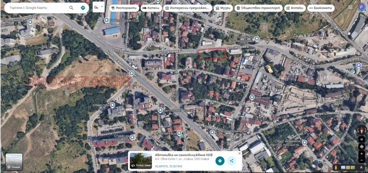Open the Слоеве layers thumbnail

tap(14, 162)
